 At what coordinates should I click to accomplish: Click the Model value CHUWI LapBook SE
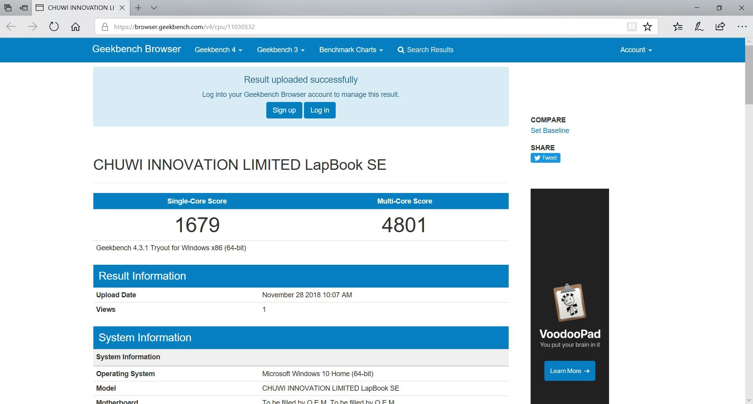pos(331,388)
